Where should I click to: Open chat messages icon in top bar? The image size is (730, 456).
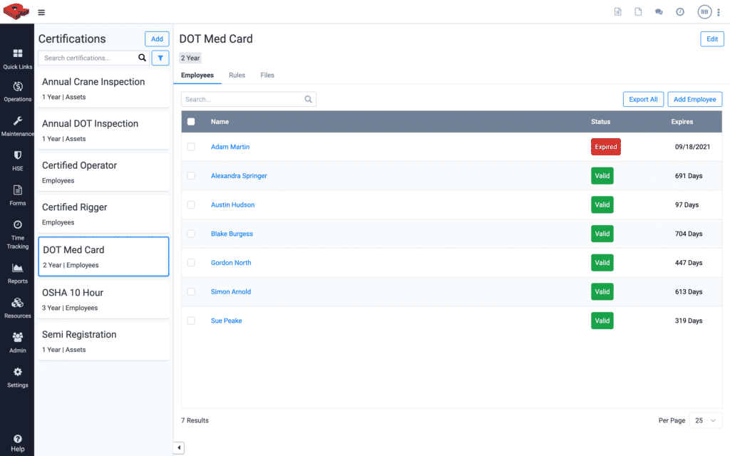[658, 12]
